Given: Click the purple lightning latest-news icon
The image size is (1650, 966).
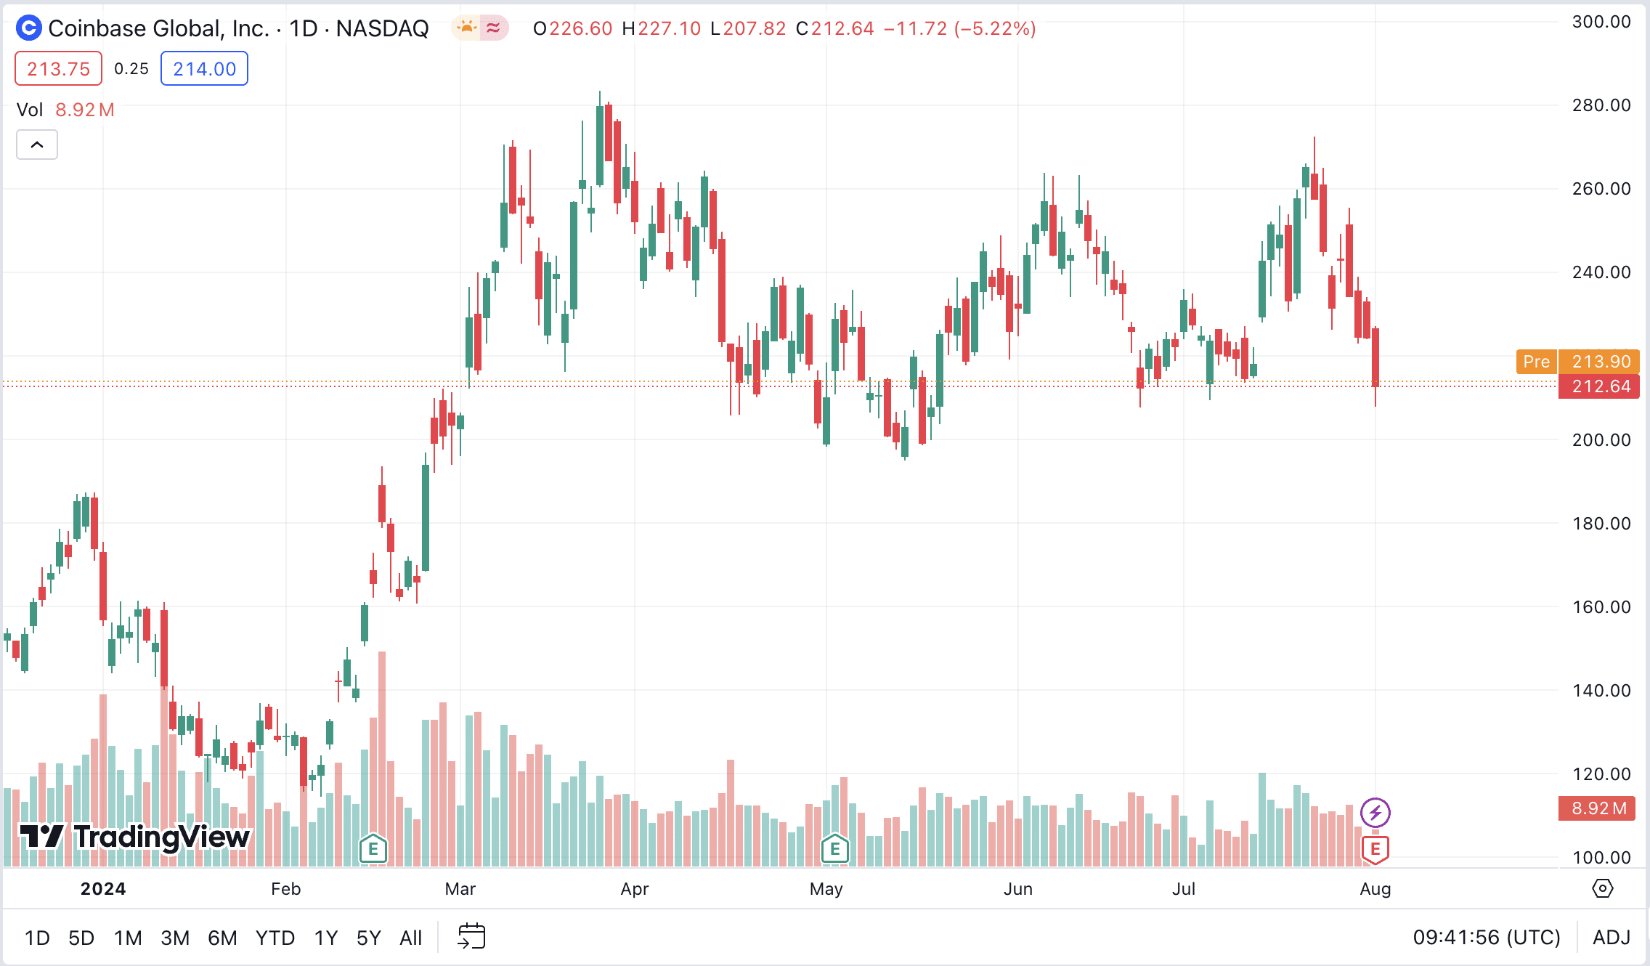Looking at the screenshot, I should pyautogui.click(x=1375, y=812).
